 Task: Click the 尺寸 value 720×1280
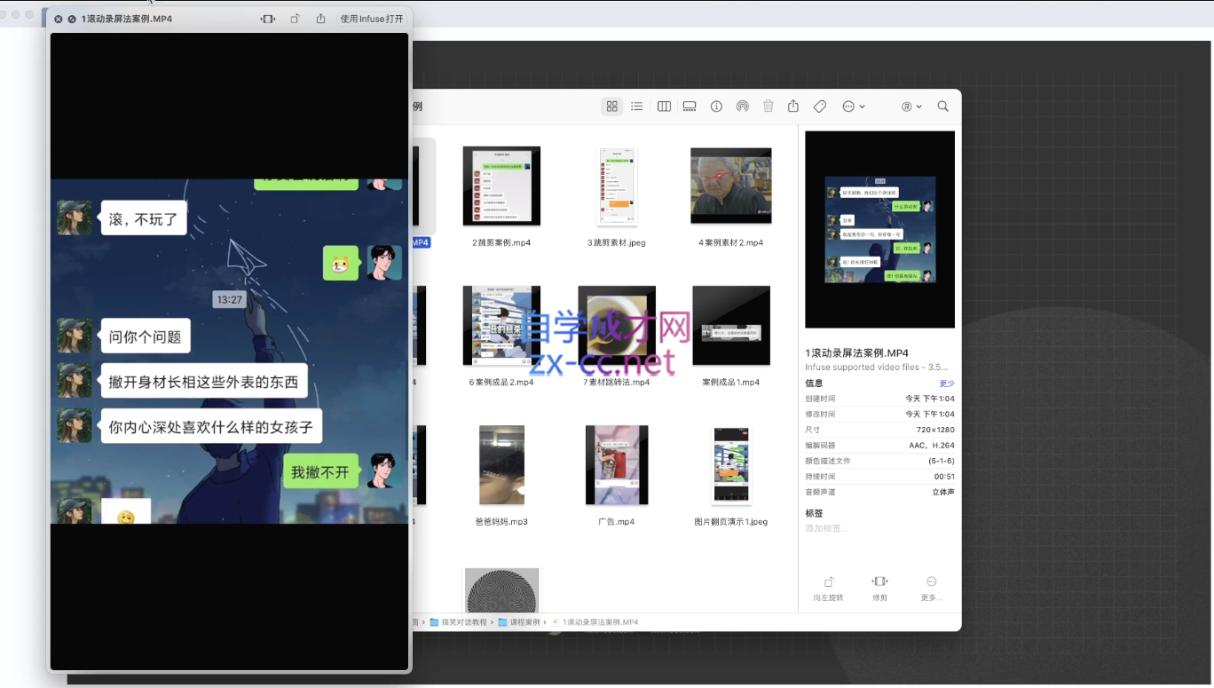935,430
